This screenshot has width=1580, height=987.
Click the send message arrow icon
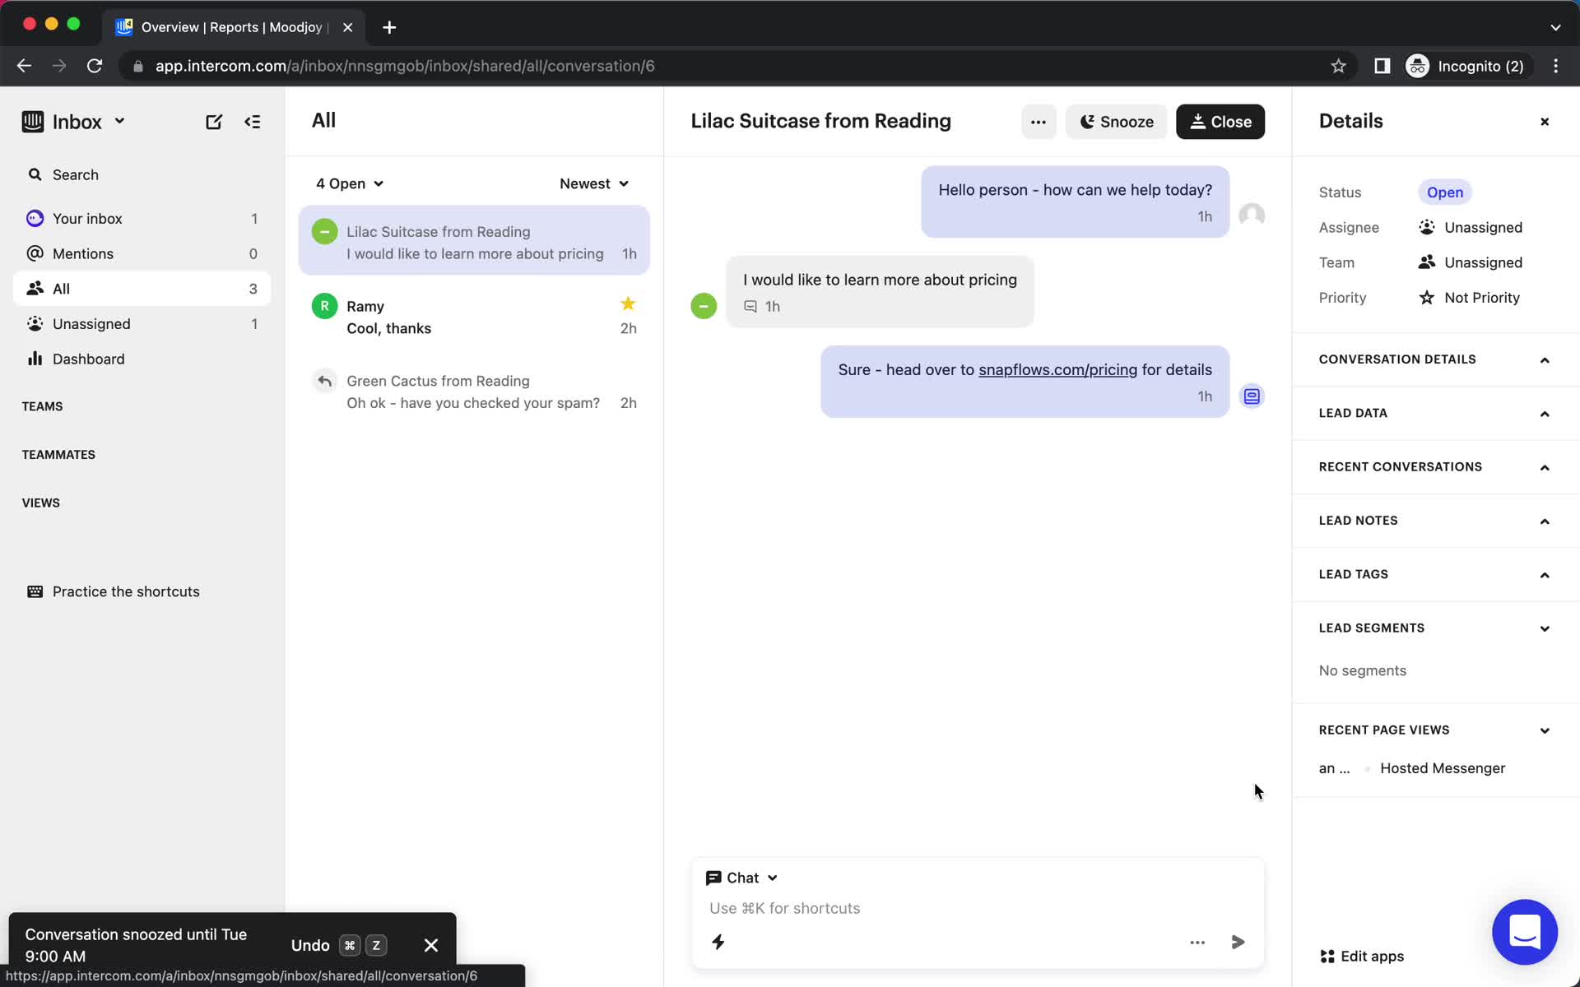1238,942
